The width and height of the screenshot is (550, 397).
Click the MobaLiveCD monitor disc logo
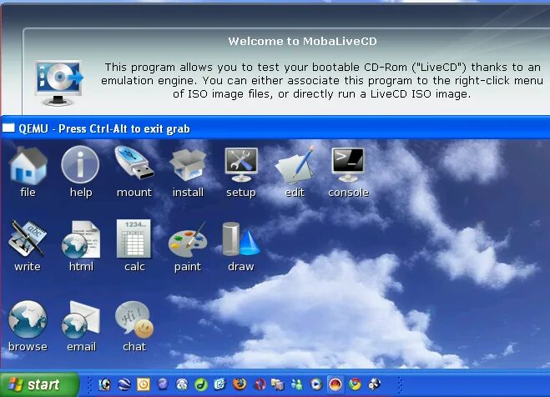click(59, 83)
